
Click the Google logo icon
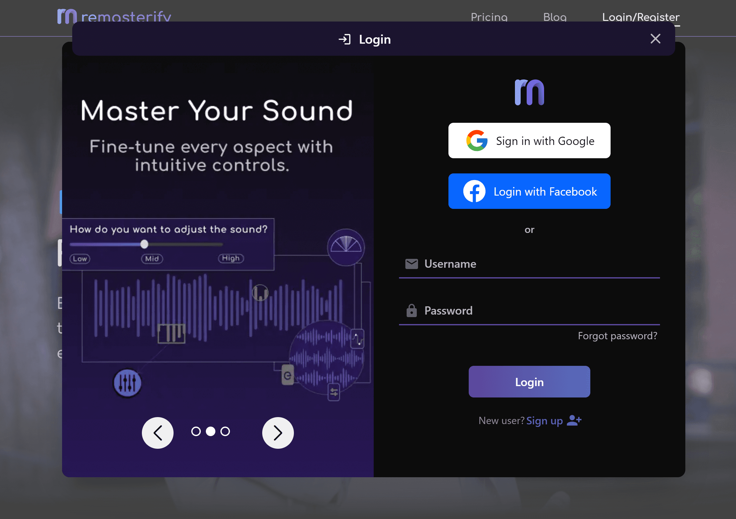click(477, 141)
